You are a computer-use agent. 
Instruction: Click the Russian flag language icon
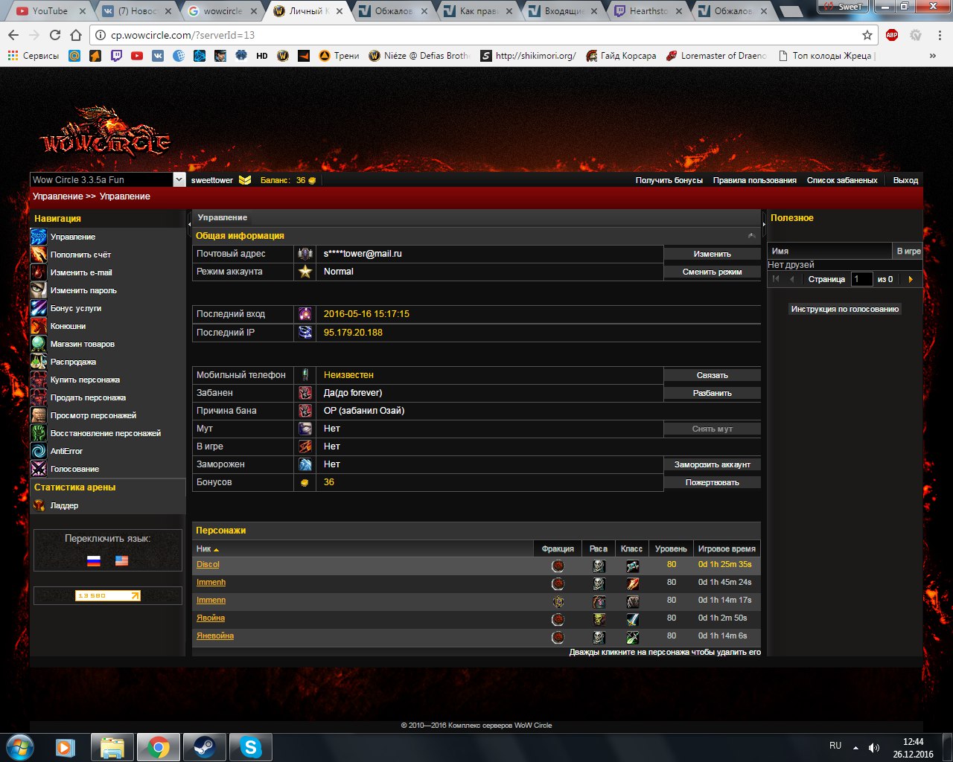coord(94,561)
